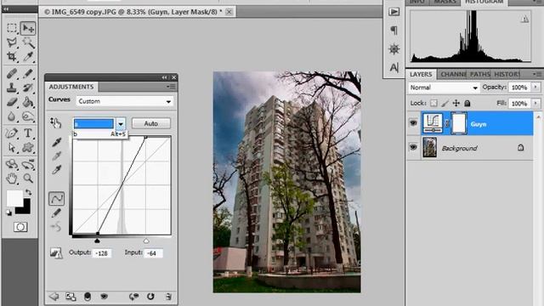Image resolution: width=544 pixels, height=306 pixels.
Task: Pick the gray point eyedropper in Curves
Action: coord(57,156)
